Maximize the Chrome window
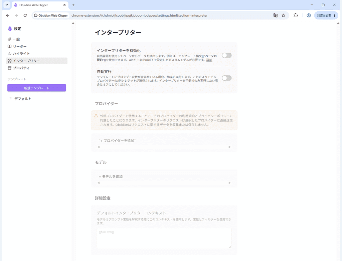342x261 pixels. pos(323,5)
